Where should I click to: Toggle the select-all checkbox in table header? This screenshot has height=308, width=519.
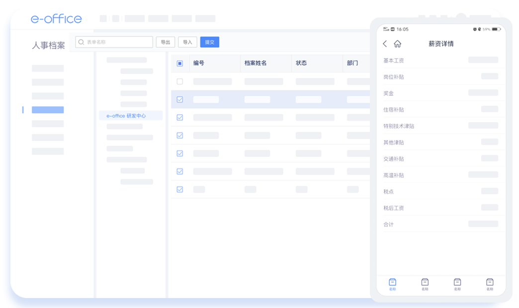click(x=180, y=63)
